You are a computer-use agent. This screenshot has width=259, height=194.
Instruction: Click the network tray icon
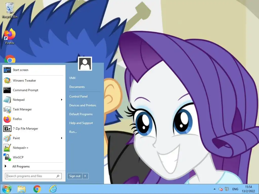point(227,189)
